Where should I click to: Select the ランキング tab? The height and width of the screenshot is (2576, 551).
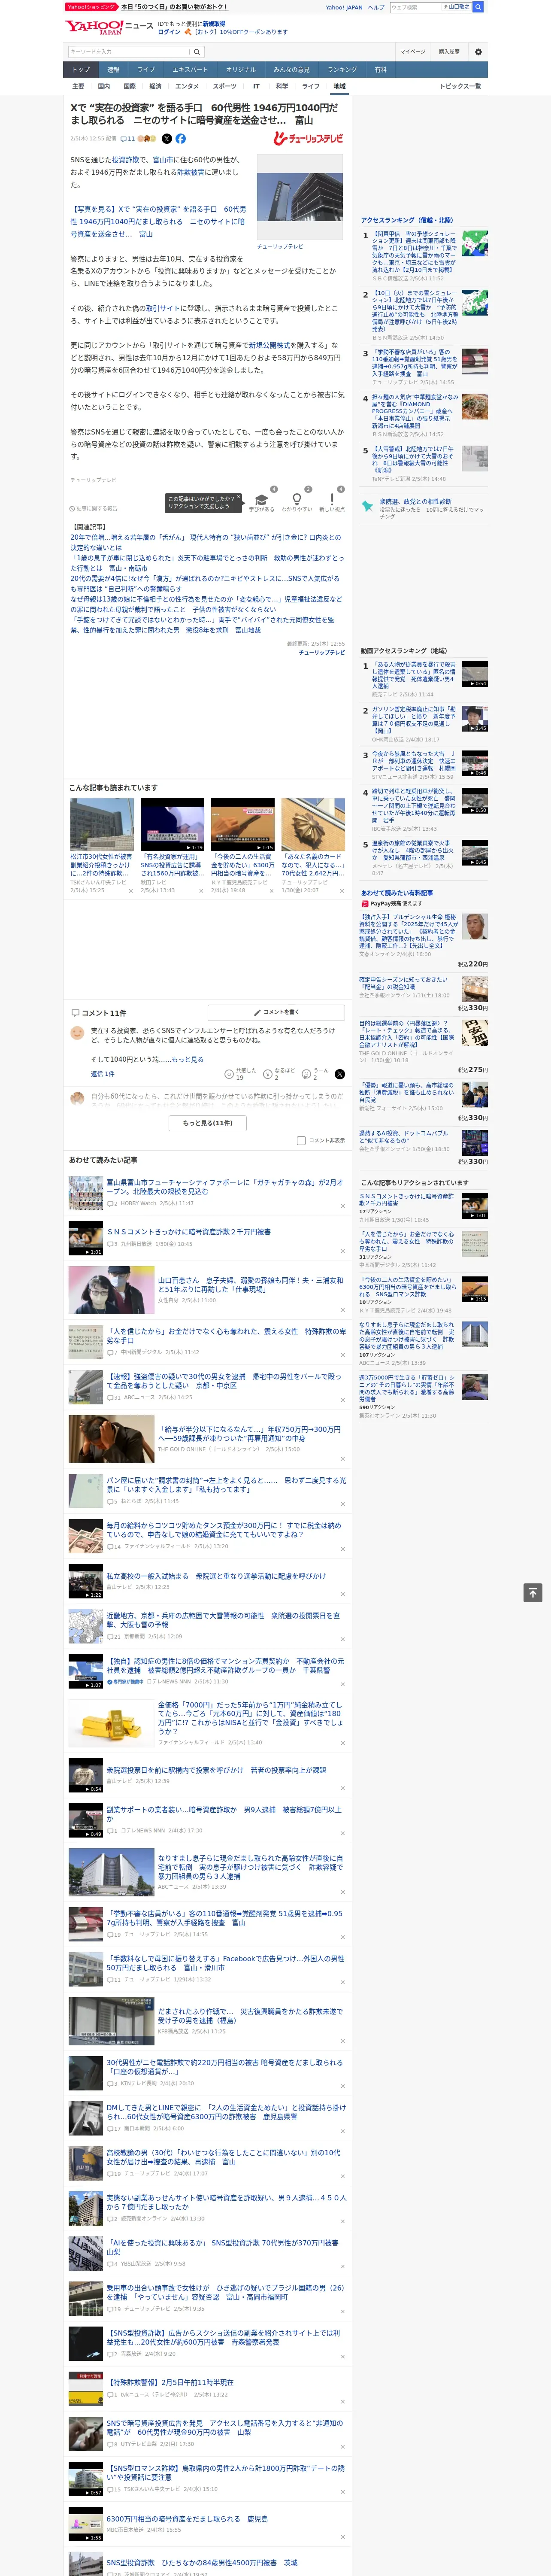click(342, 70)
